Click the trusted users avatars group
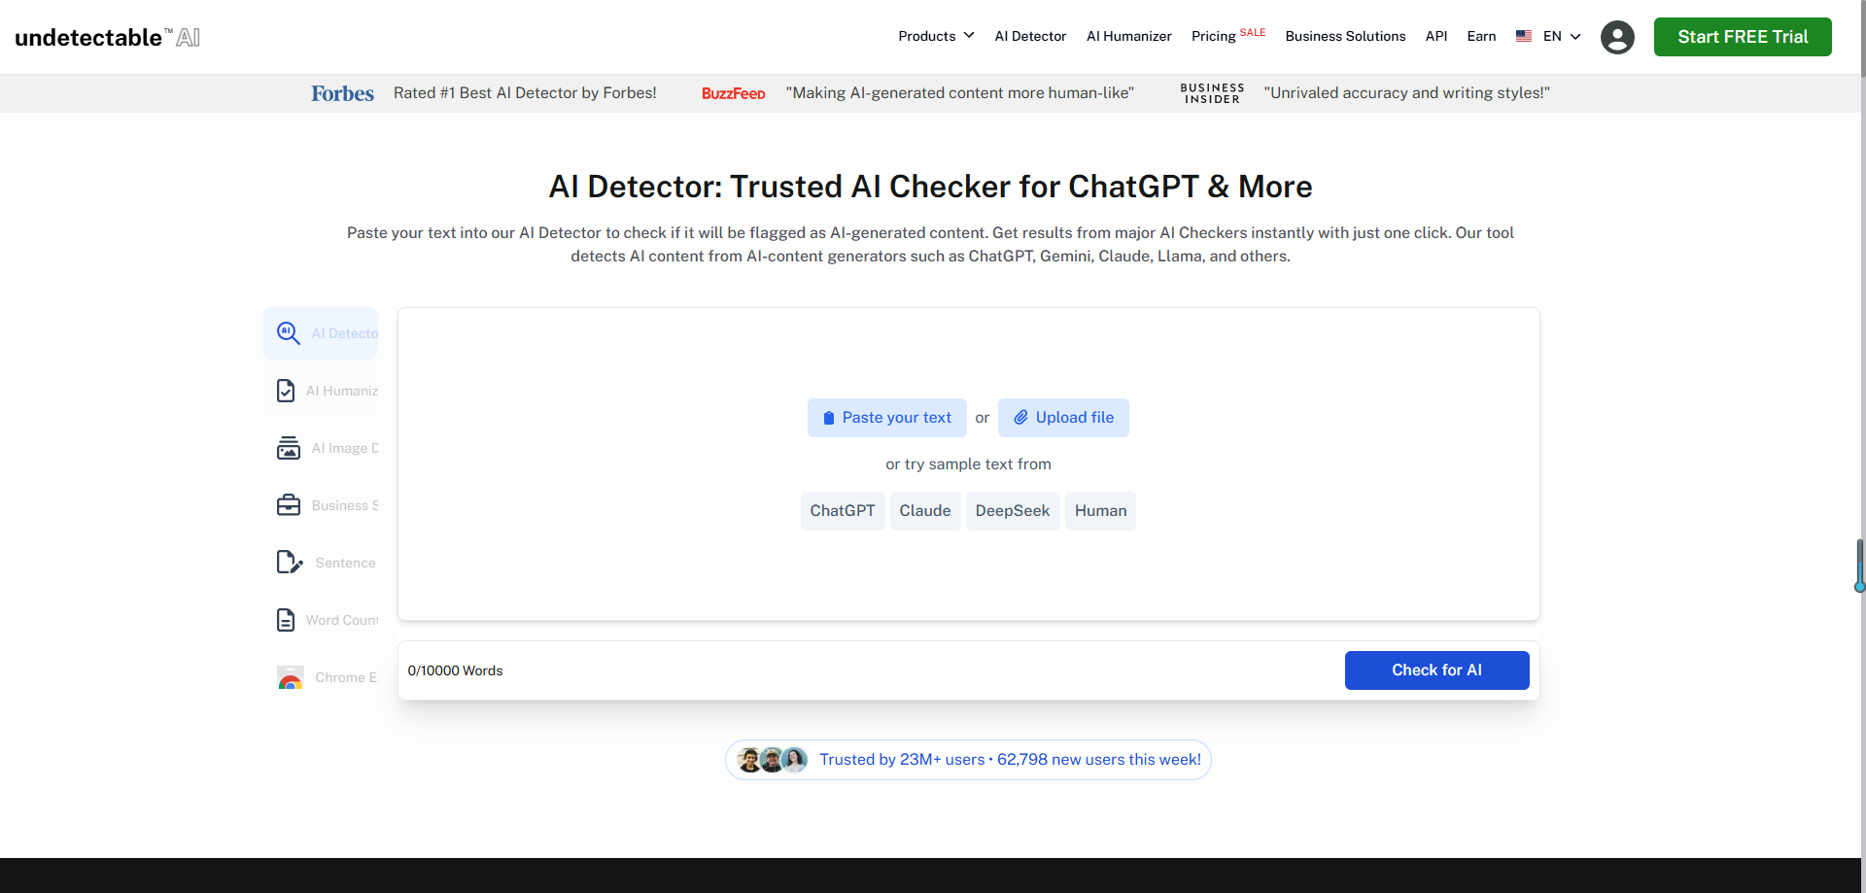 point(773,760)
